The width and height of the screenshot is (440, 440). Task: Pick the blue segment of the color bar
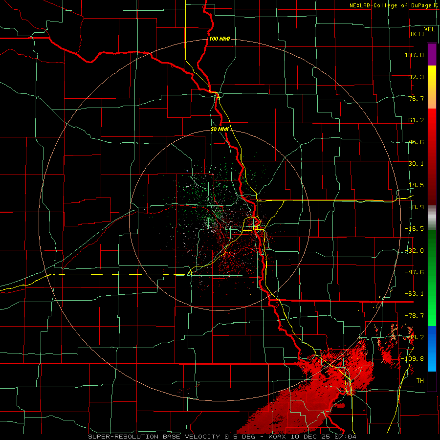(x=432, y=349)
